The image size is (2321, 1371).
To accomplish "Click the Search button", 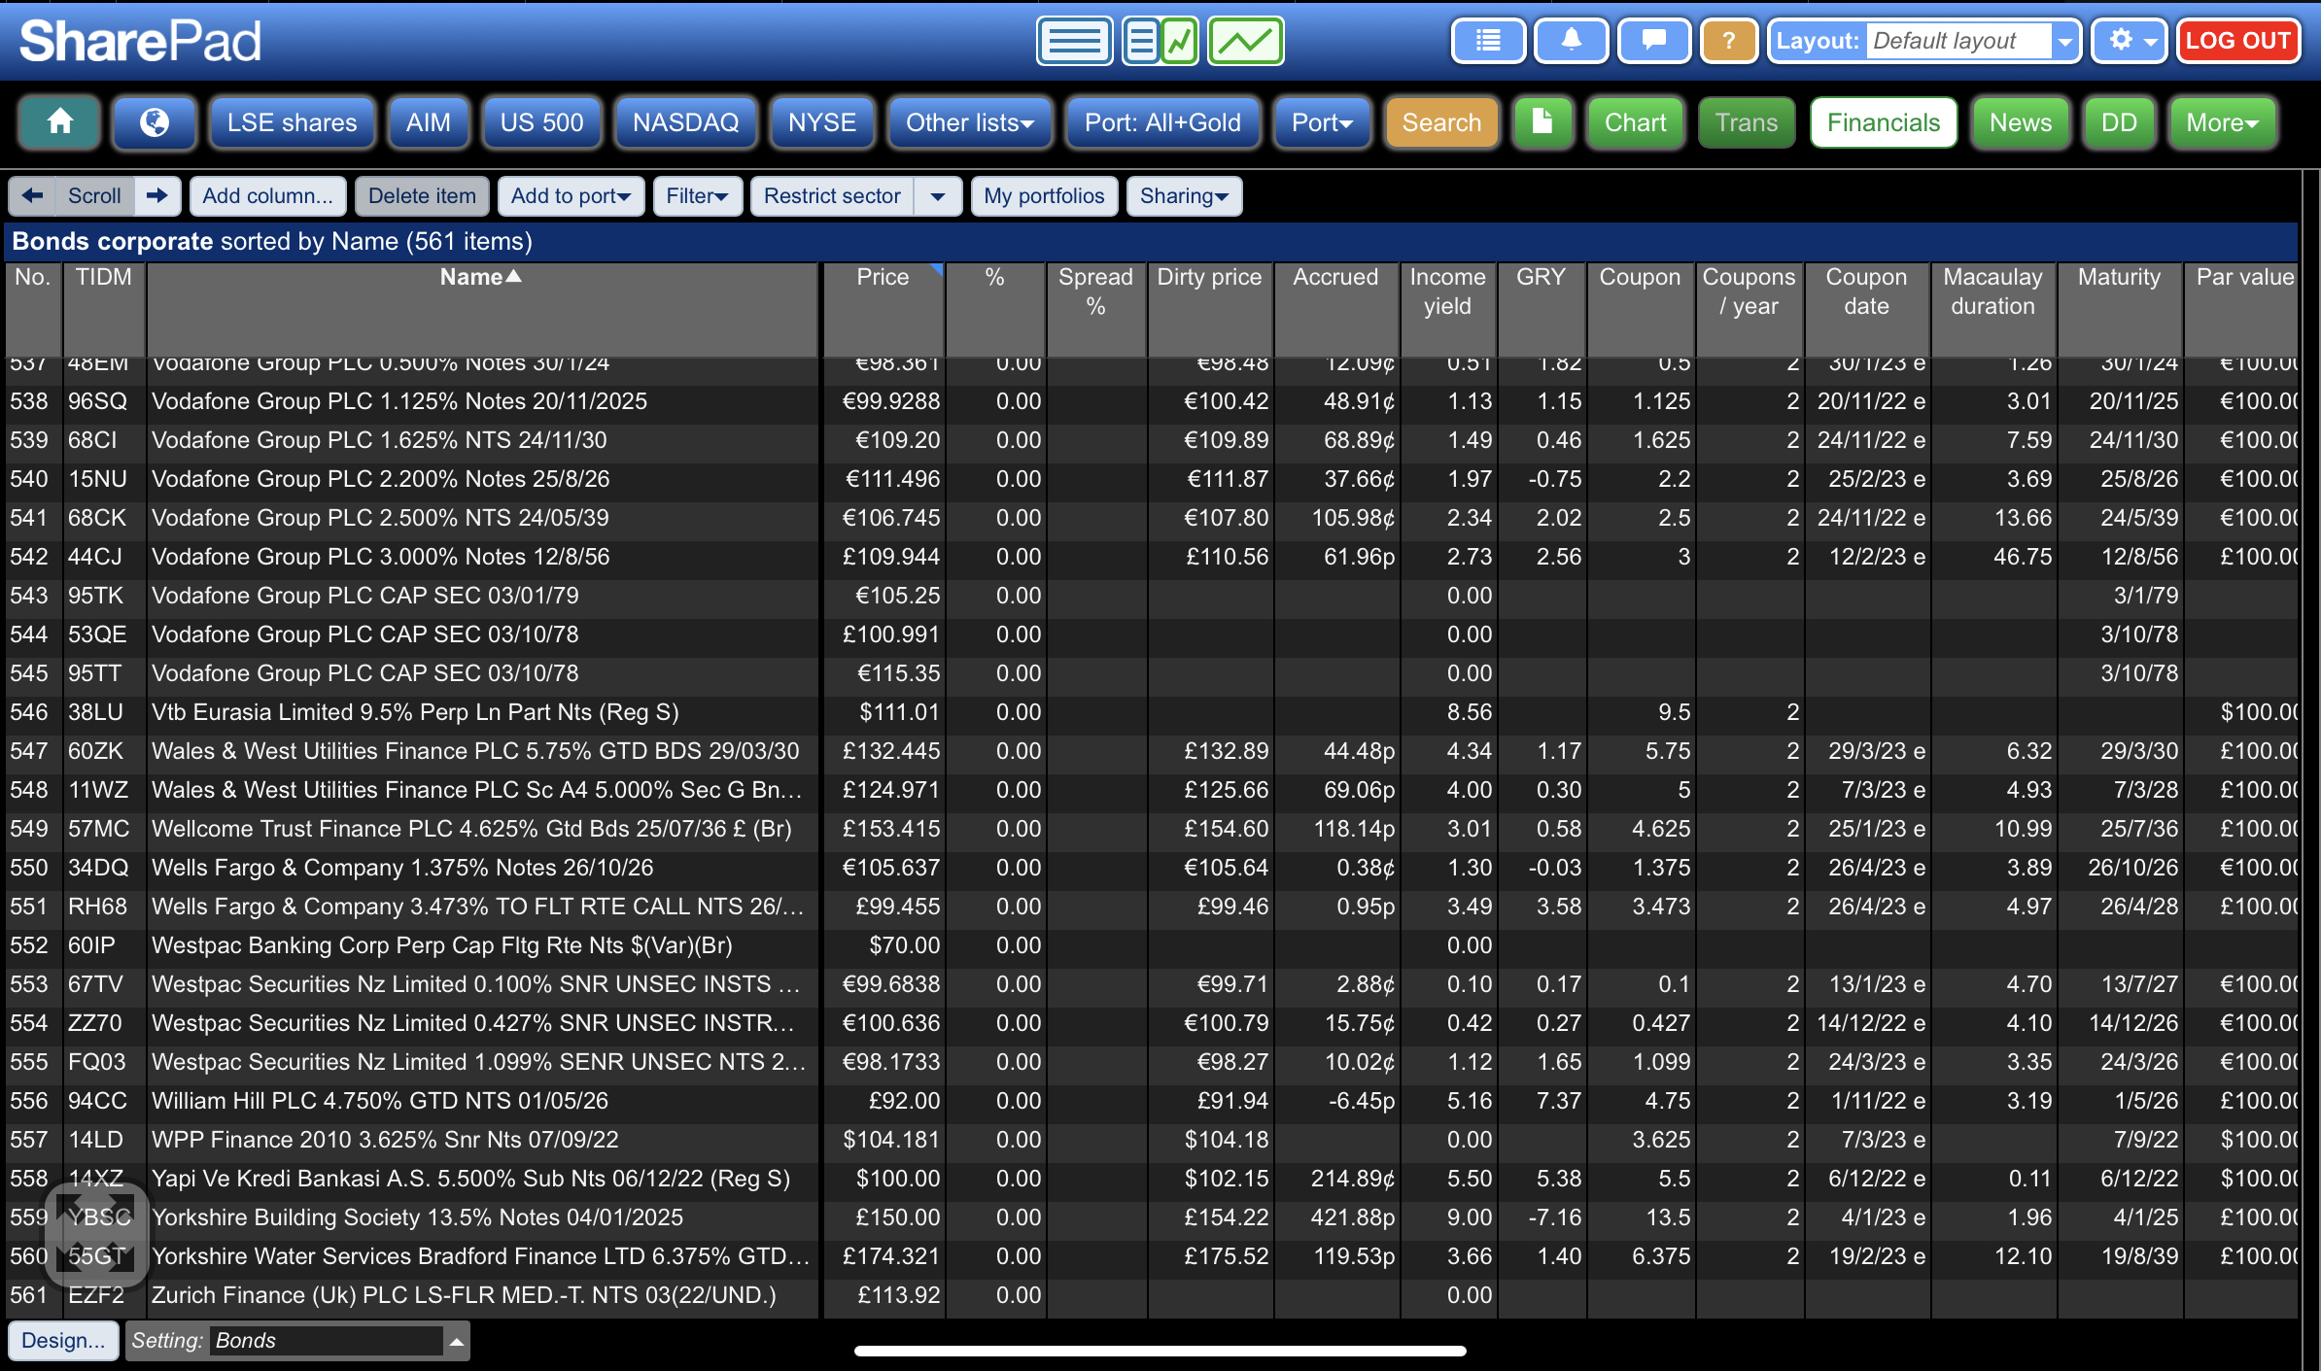I will [x=1441, y=122].
